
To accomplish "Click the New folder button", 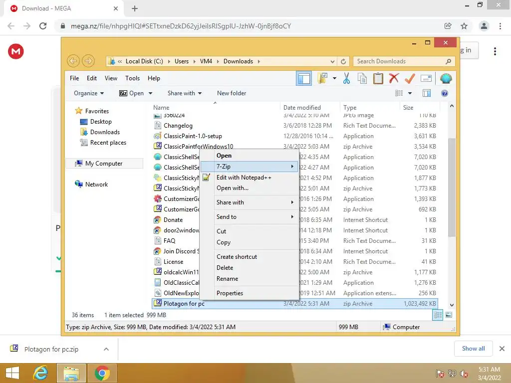I will [x=232, y=93].
